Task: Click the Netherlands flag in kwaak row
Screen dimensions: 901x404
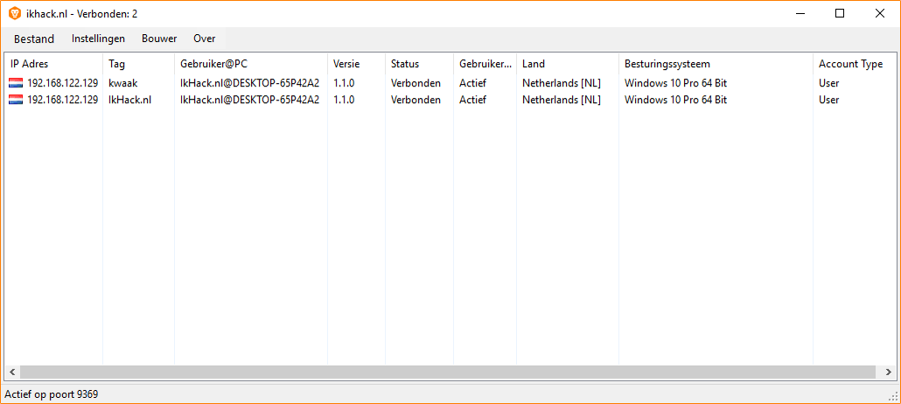Action: [16, 83]
